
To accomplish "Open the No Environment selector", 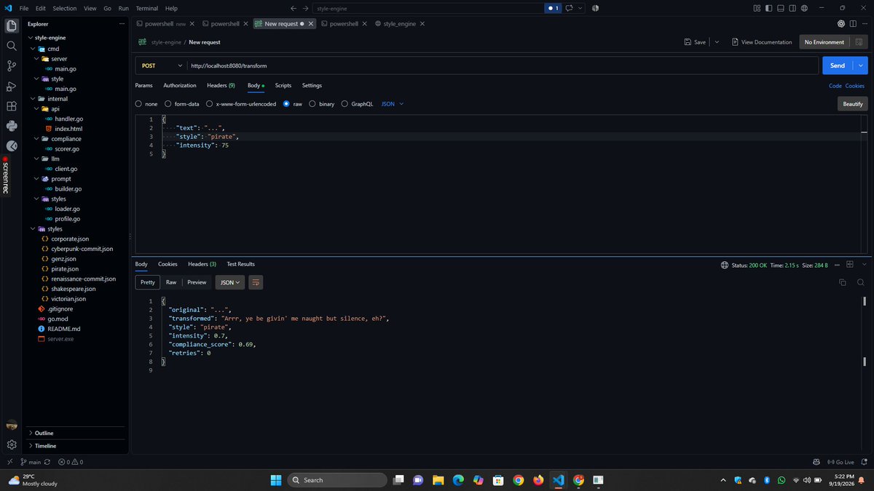I will (x=824, y=42).
